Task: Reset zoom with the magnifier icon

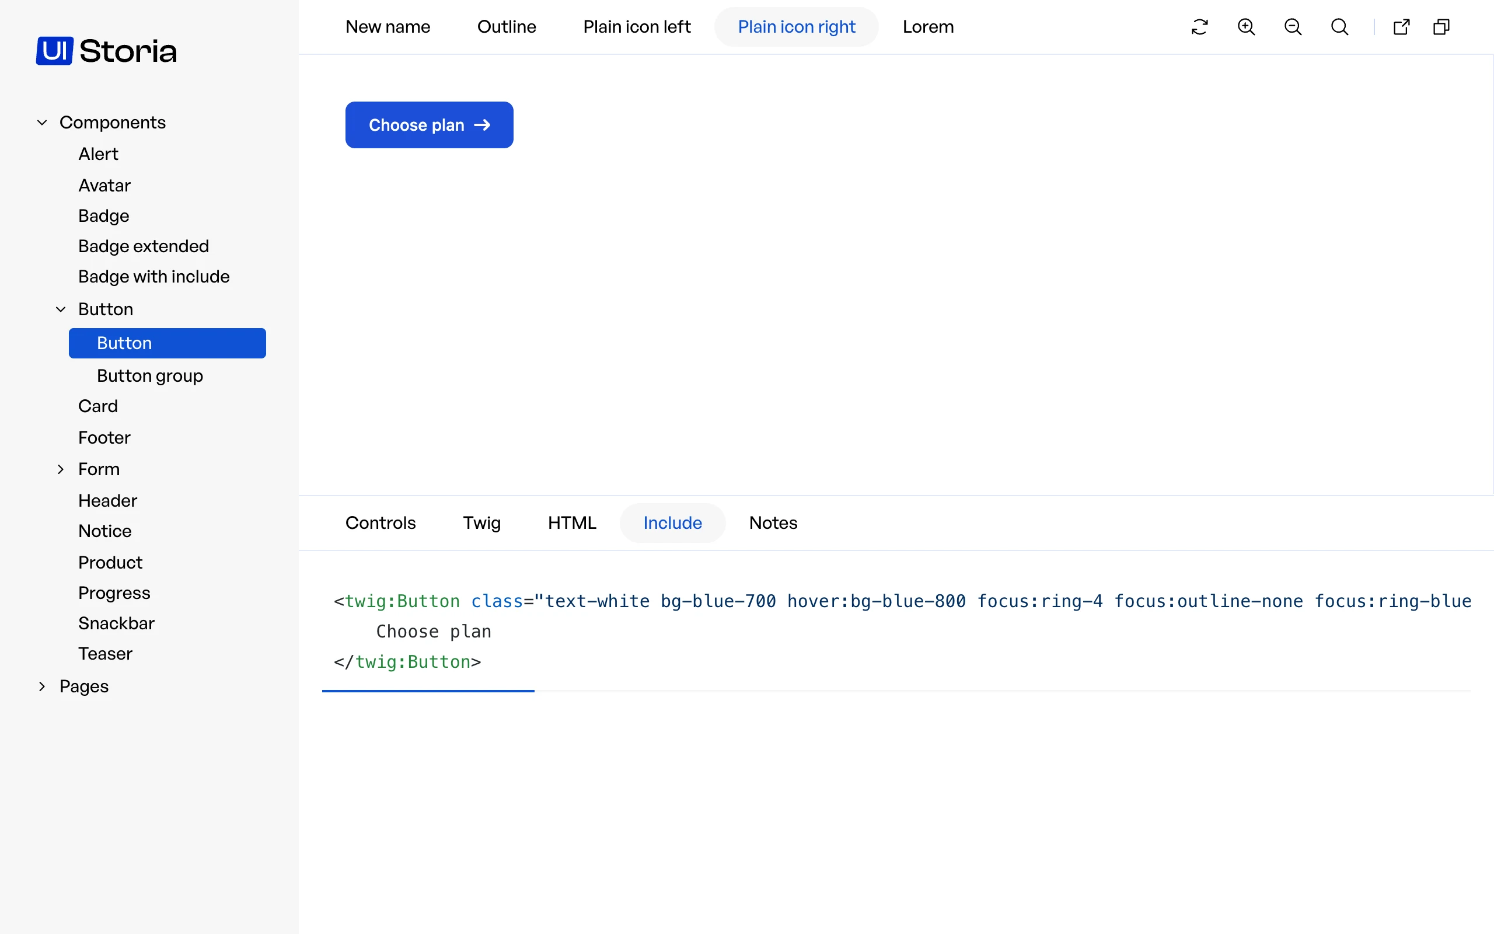Action: pos(1340,27)
